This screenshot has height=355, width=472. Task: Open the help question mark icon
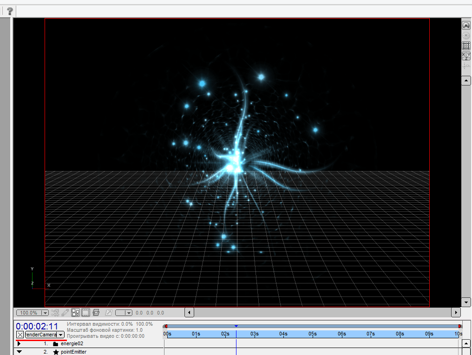[x=10, y=11]
